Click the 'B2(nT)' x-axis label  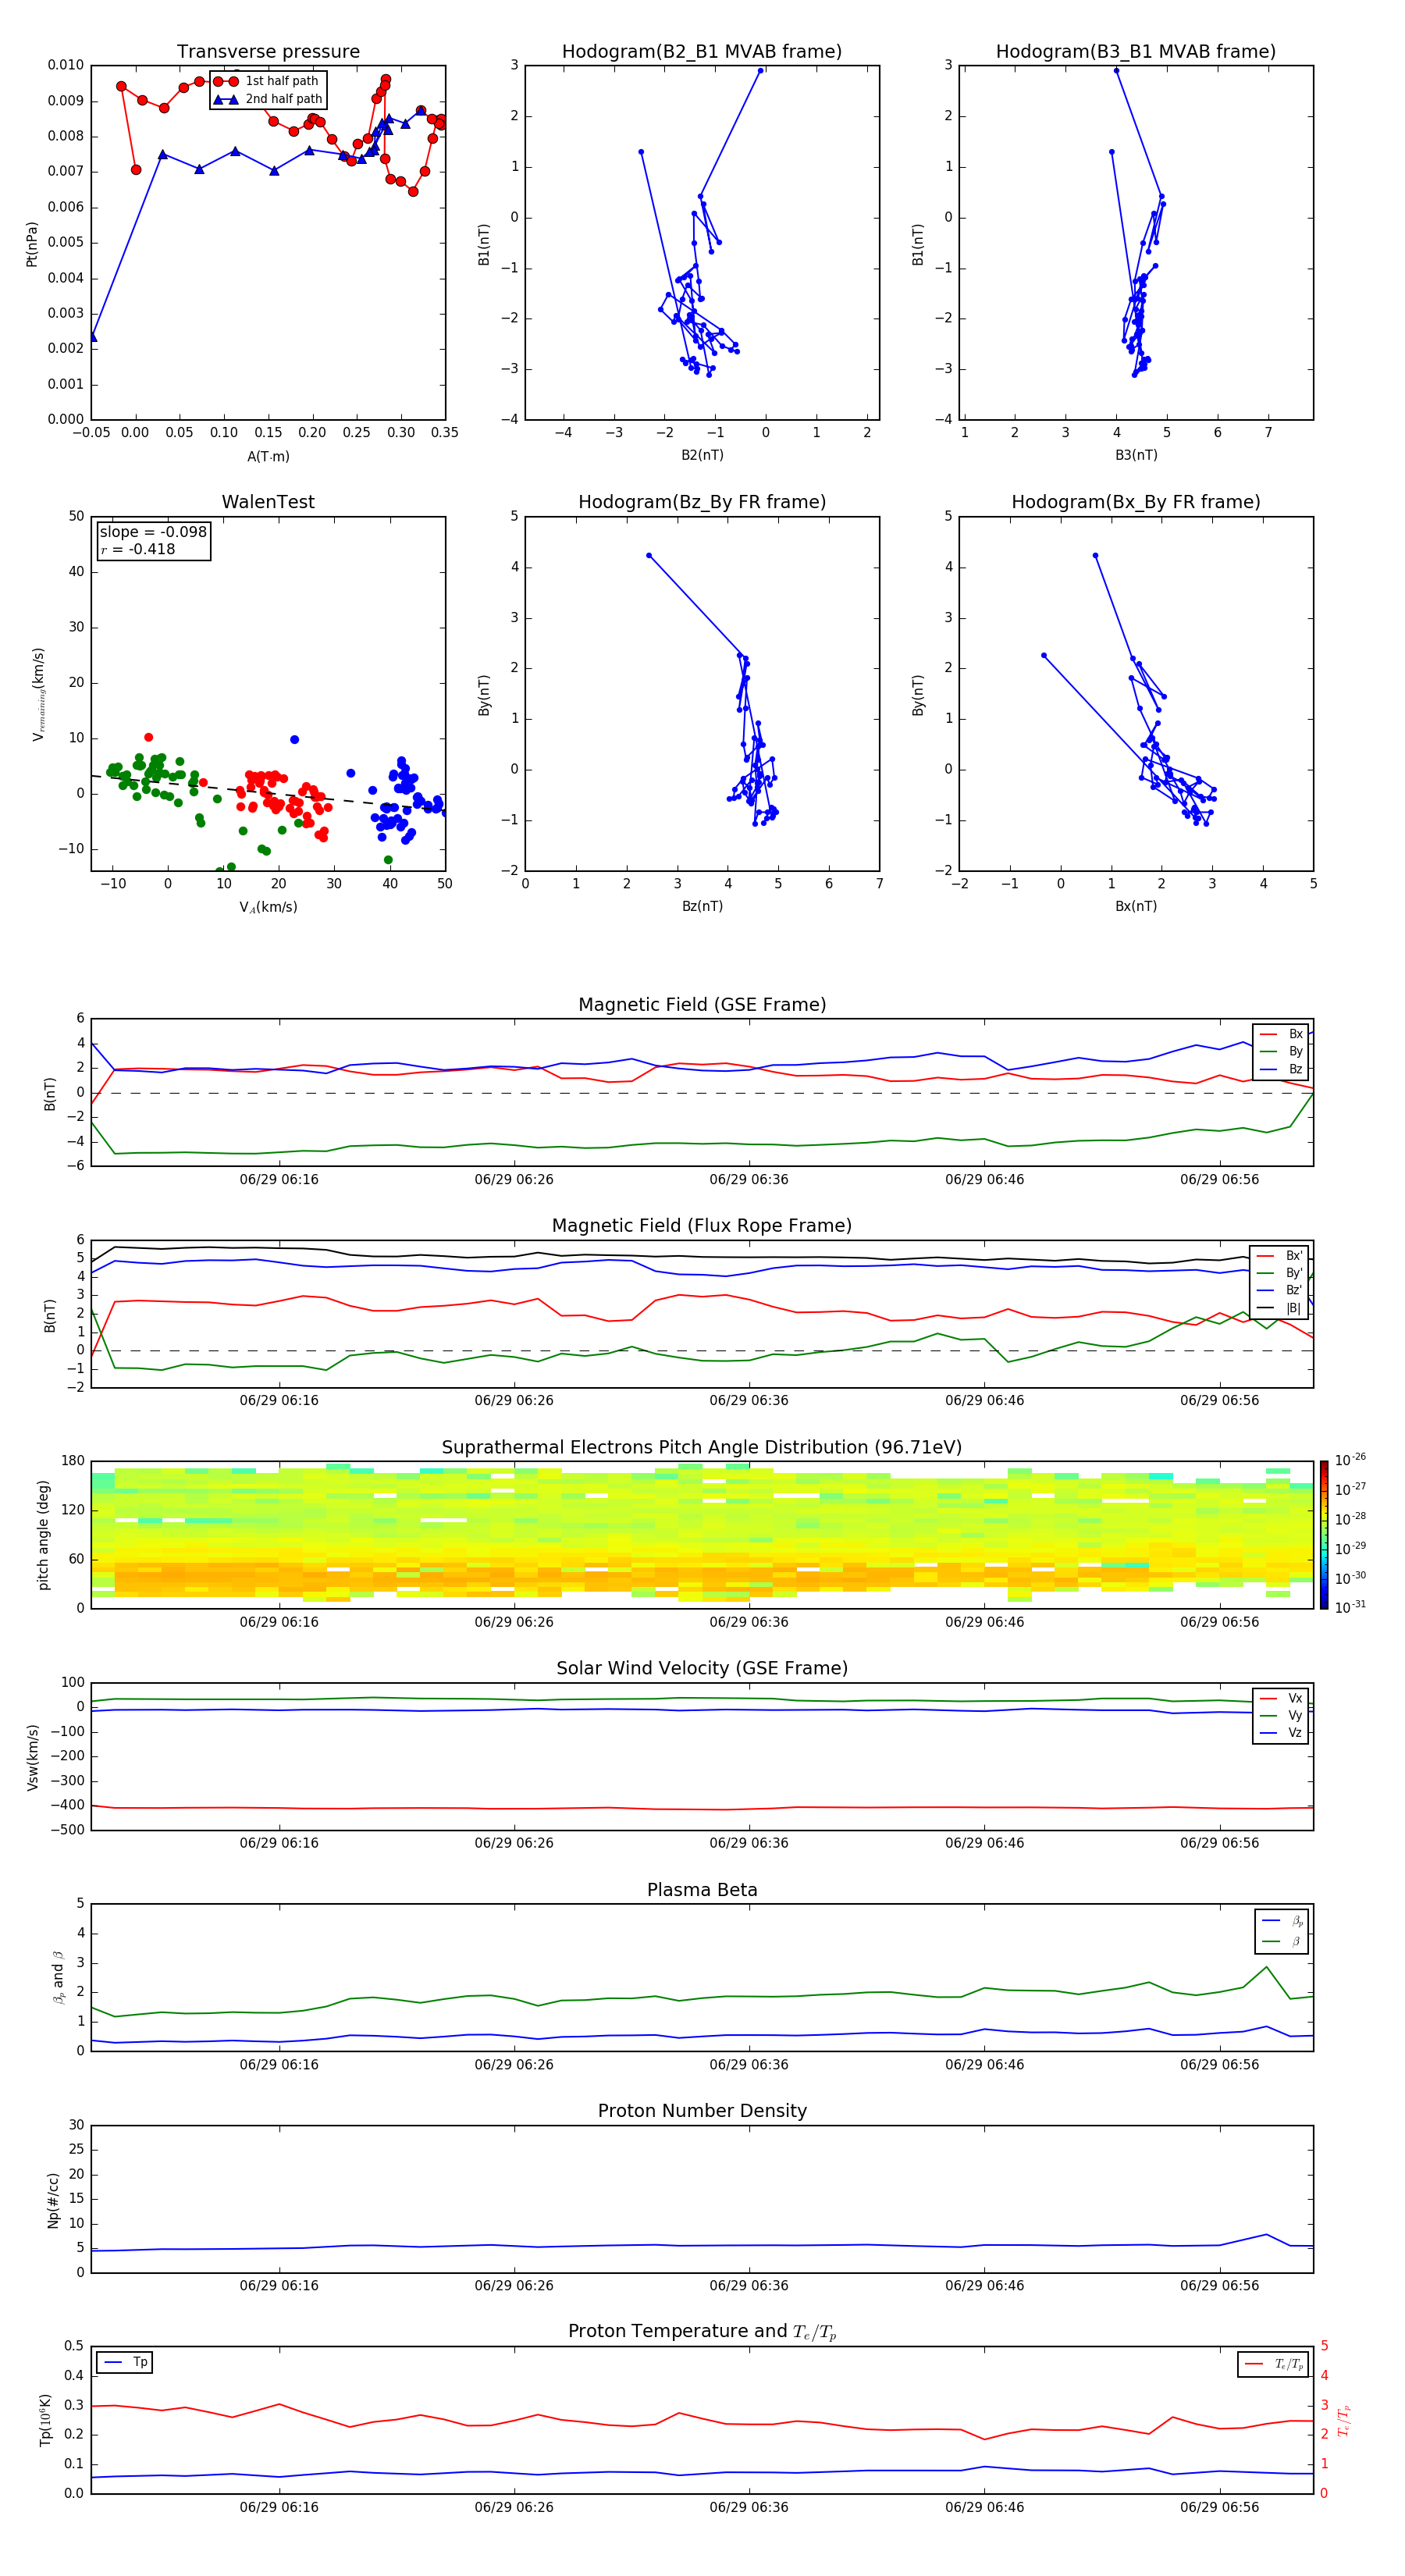[x=702, y=455]
